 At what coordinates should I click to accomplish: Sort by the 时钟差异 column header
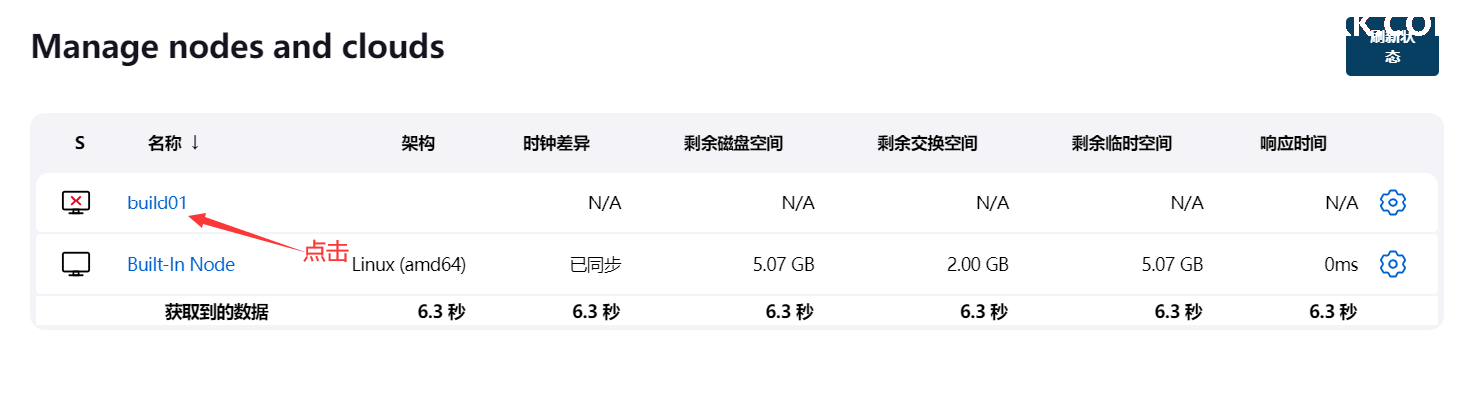click(x=556, y=143)
